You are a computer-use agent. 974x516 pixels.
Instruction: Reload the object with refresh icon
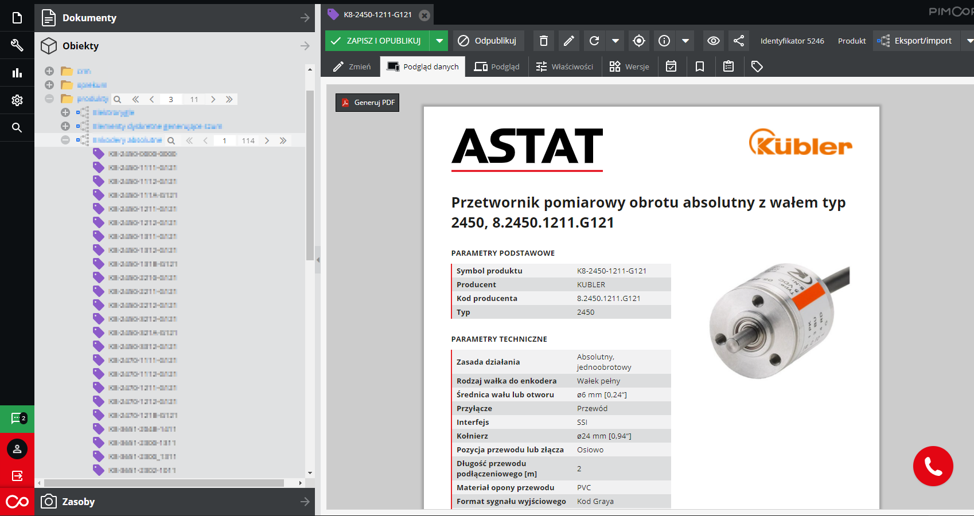(594, 41)
